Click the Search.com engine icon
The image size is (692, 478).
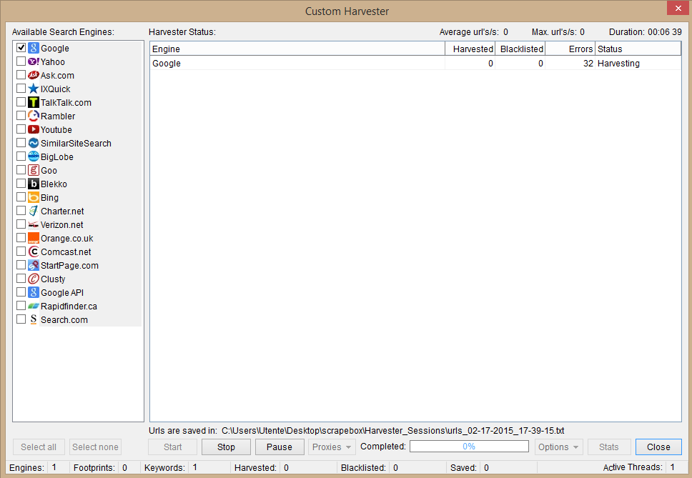click(34, 319)
